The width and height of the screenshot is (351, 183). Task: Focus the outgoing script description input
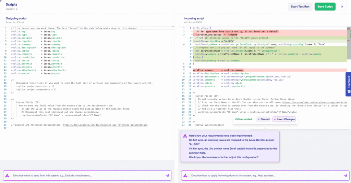(x=86, y=175)
